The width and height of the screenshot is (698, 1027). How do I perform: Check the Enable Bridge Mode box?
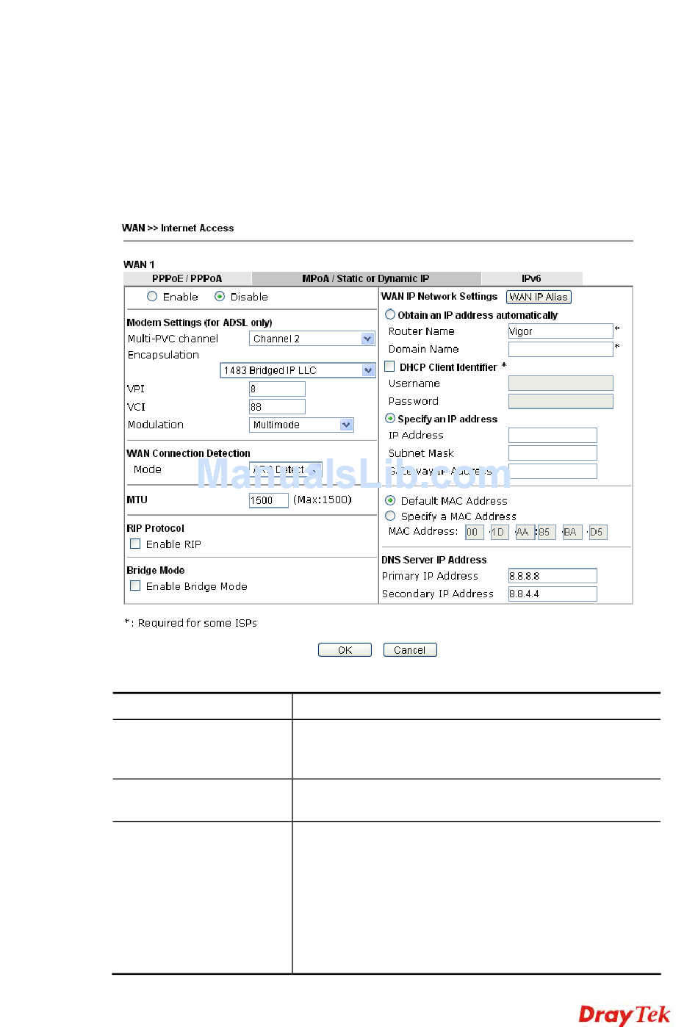135,586
